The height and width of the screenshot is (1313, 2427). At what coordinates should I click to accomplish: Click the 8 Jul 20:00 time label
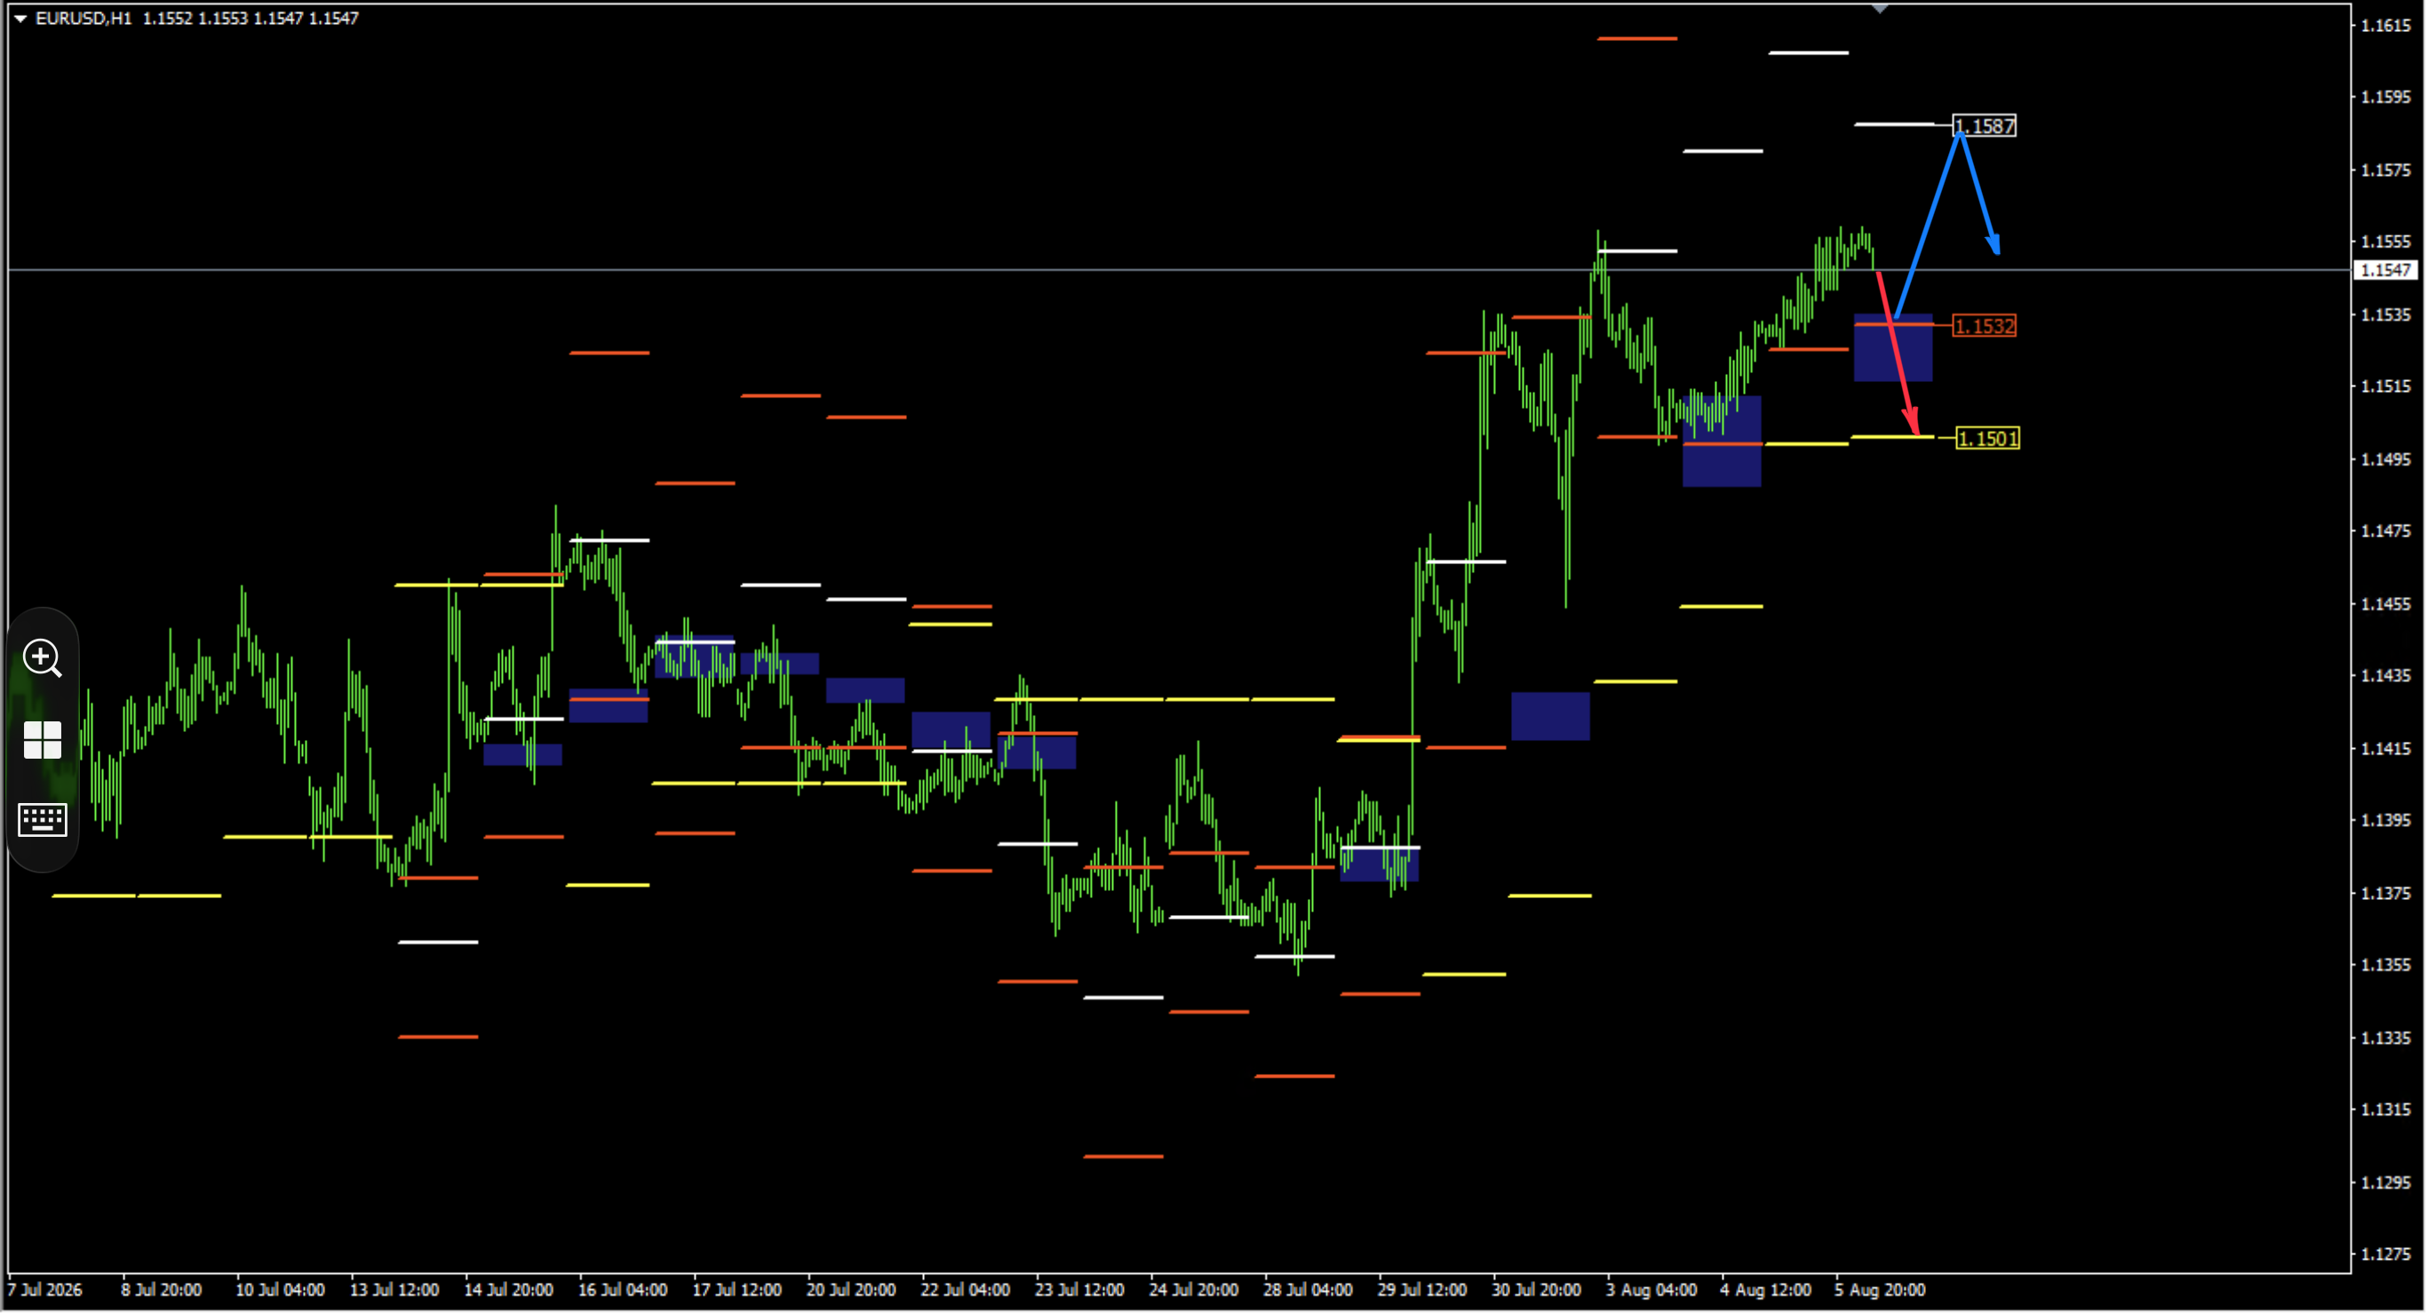point(161,1289)
